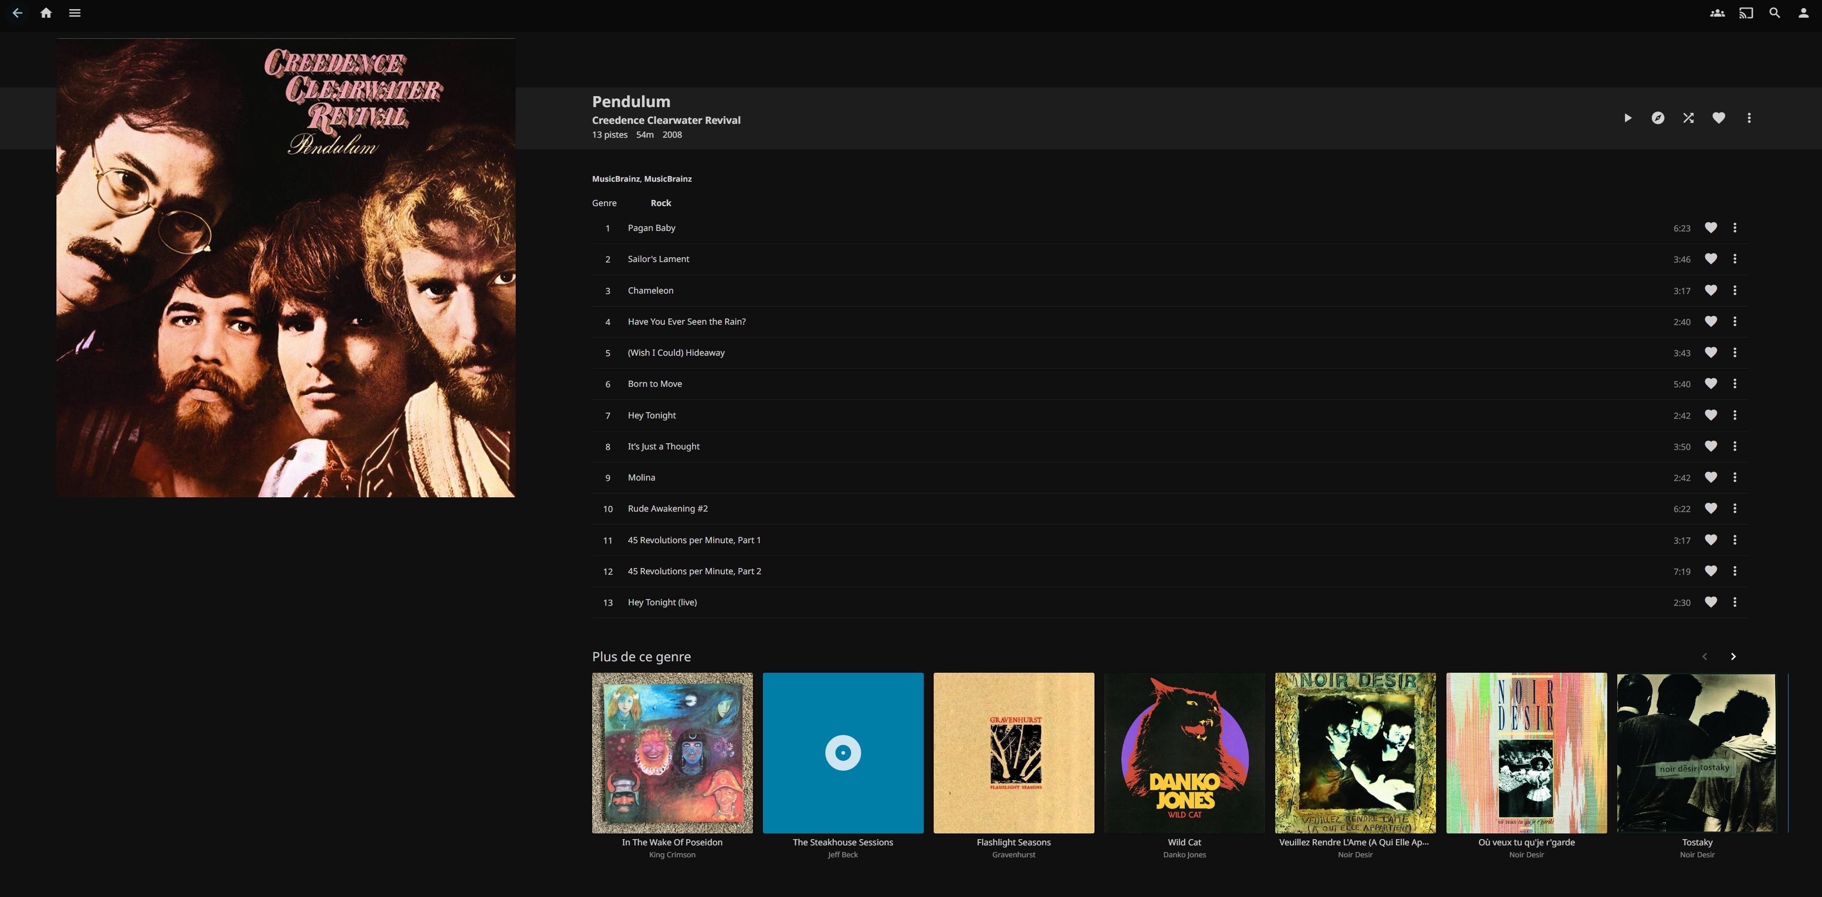Favorite the track Molina
Viewport: 1822px width, 897px height.
point(1711,477)
